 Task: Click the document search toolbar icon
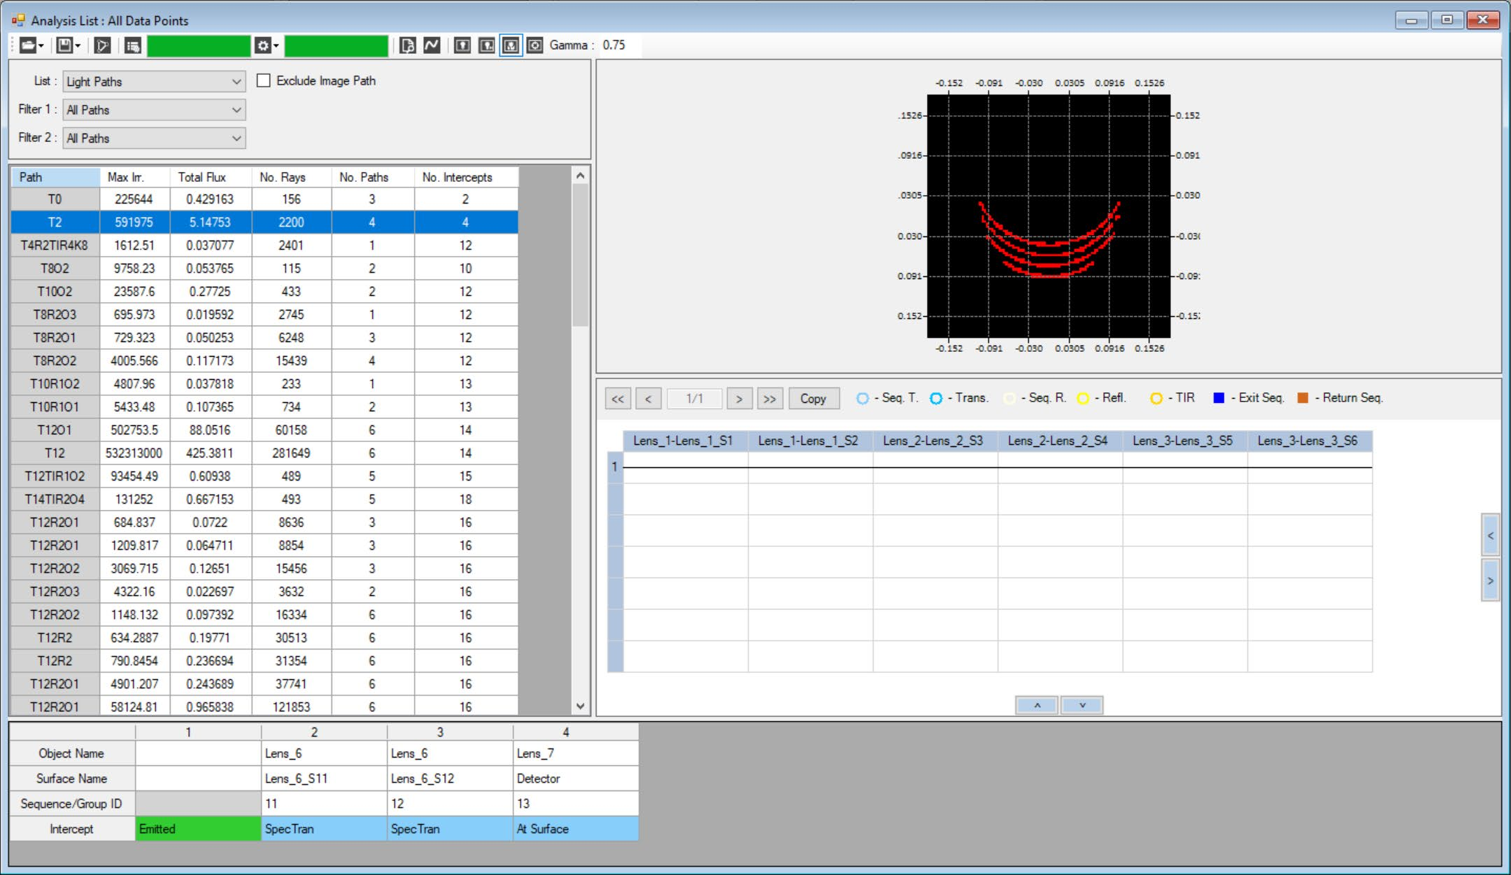pyautogui.click(x=407, y=45)
